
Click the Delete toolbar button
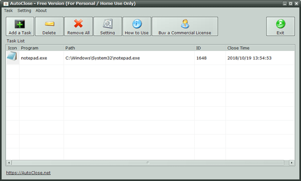49,26
